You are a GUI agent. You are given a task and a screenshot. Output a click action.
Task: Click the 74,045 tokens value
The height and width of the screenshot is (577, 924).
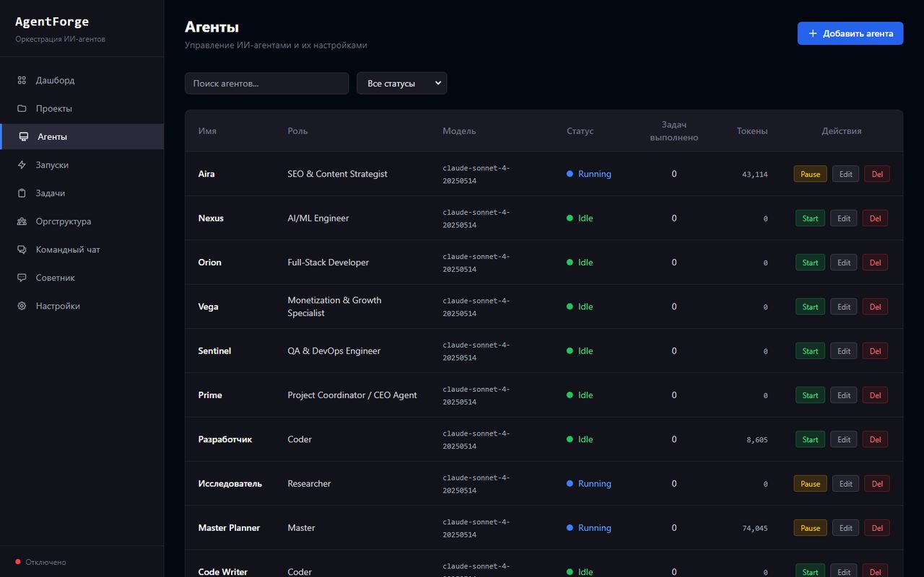coord(755,529)
